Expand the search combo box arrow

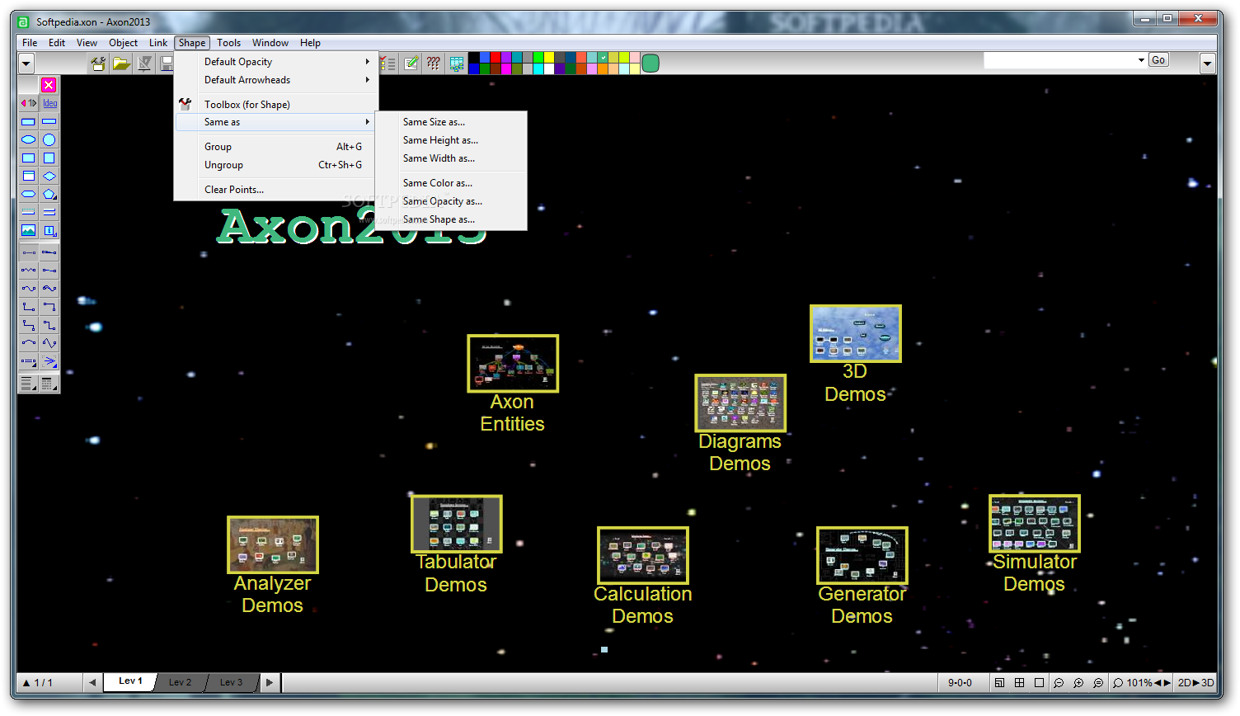pyautogui.click(x=1141, y=60)
